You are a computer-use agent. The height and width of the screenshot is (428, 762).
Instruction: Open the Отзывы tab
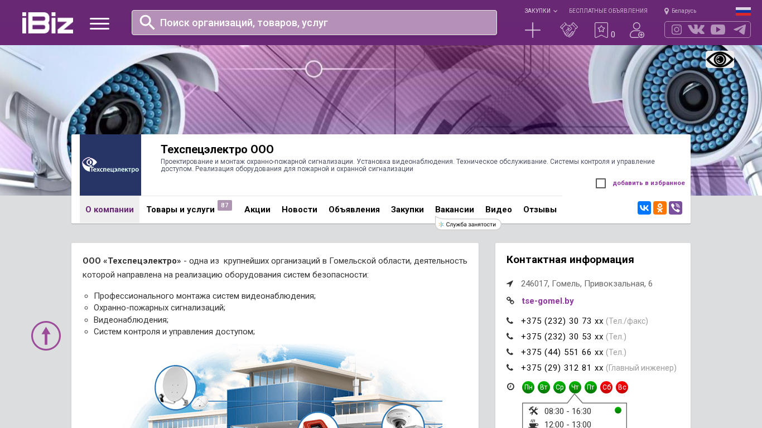click(540, 210)
